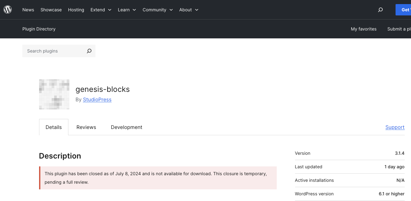Switch to the Development tab

coord(126,127)
